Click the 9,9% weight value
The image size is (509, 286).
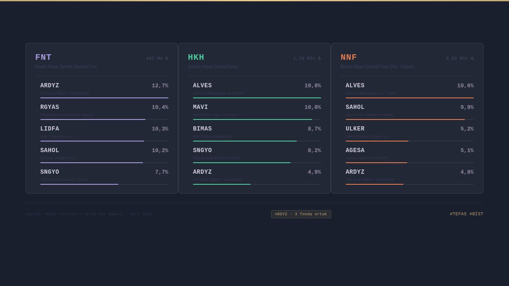coord(467,107)
